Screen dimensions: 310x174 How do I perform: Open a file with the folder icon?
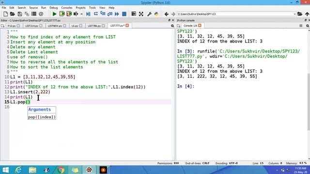pyautogui.click(x=13, y=14)
